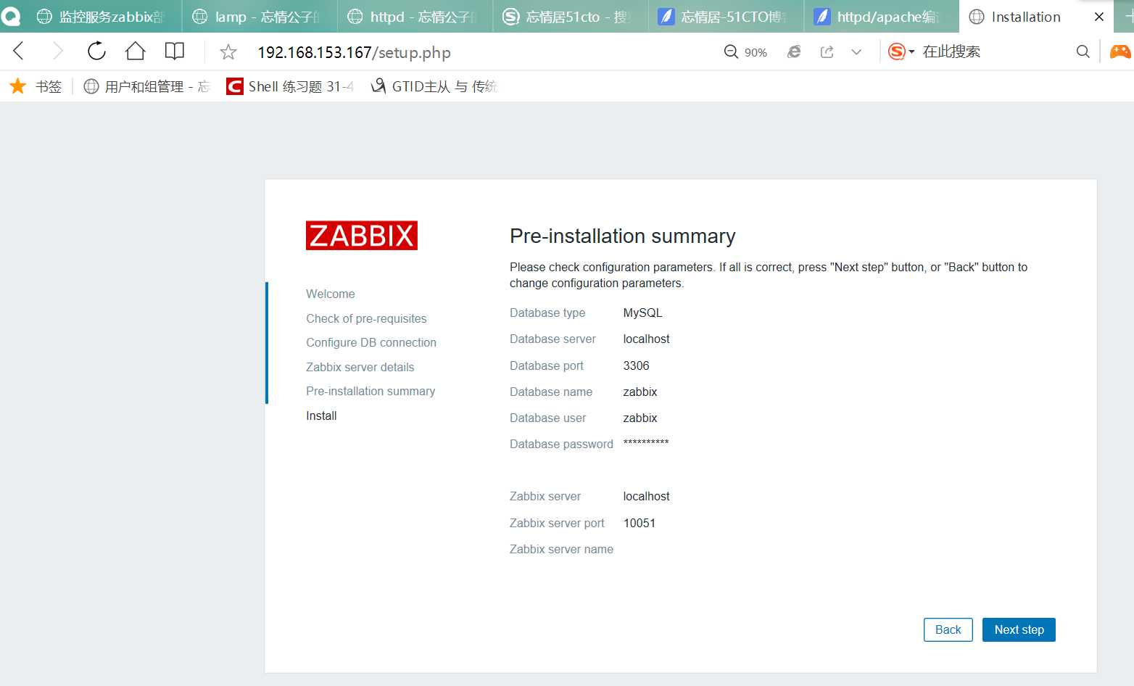
Task: Click the Database user value zabbix
Action: tap(640, 418)
